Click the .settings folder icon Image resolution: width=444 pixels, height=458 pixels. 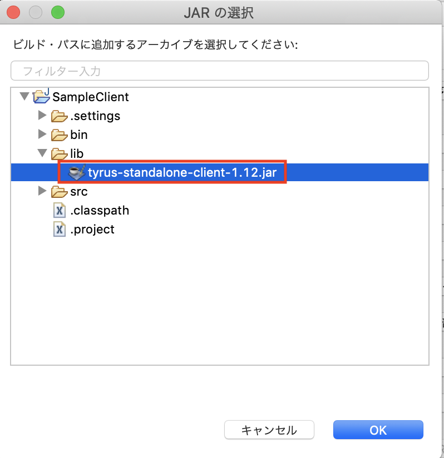tap(60, 116)
